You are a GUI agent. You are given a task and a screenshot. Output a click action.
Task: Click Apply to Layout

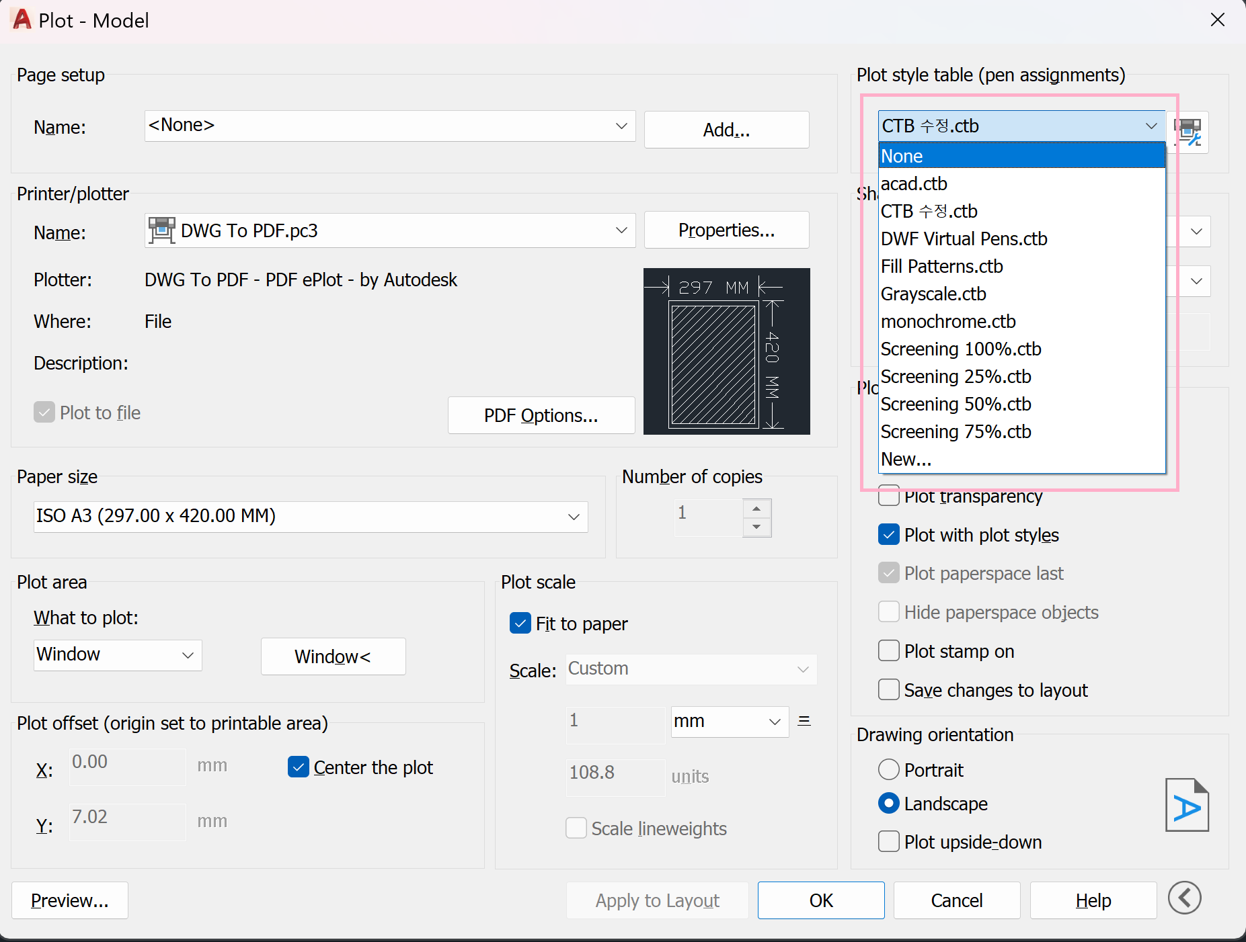(657, 900)
